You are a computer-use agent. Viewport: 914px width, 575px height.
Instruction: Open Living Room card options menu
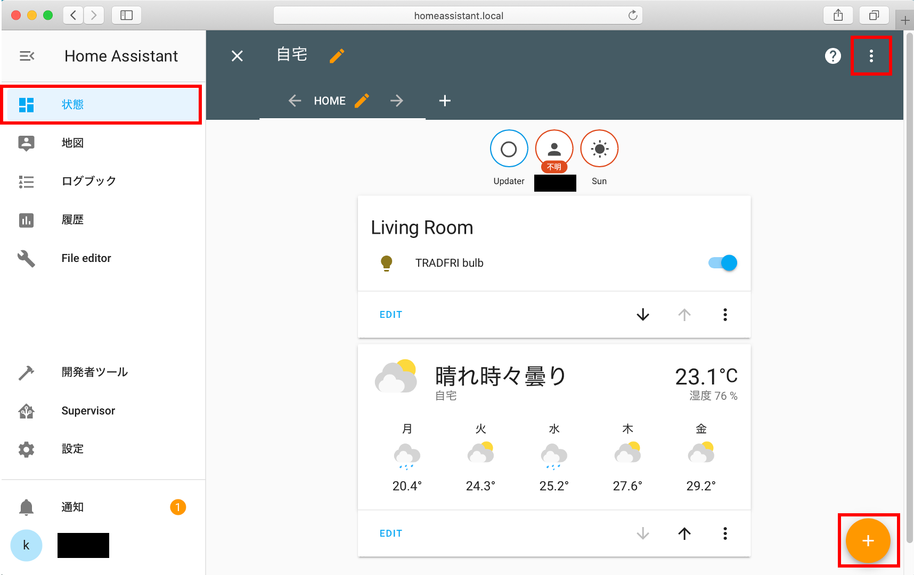(725, 315)
